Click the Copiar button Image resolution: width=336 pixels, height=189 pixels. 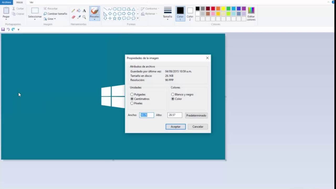click(18, 14)
